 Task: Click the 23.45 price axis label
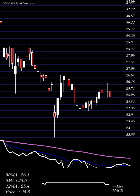(130, 121)
